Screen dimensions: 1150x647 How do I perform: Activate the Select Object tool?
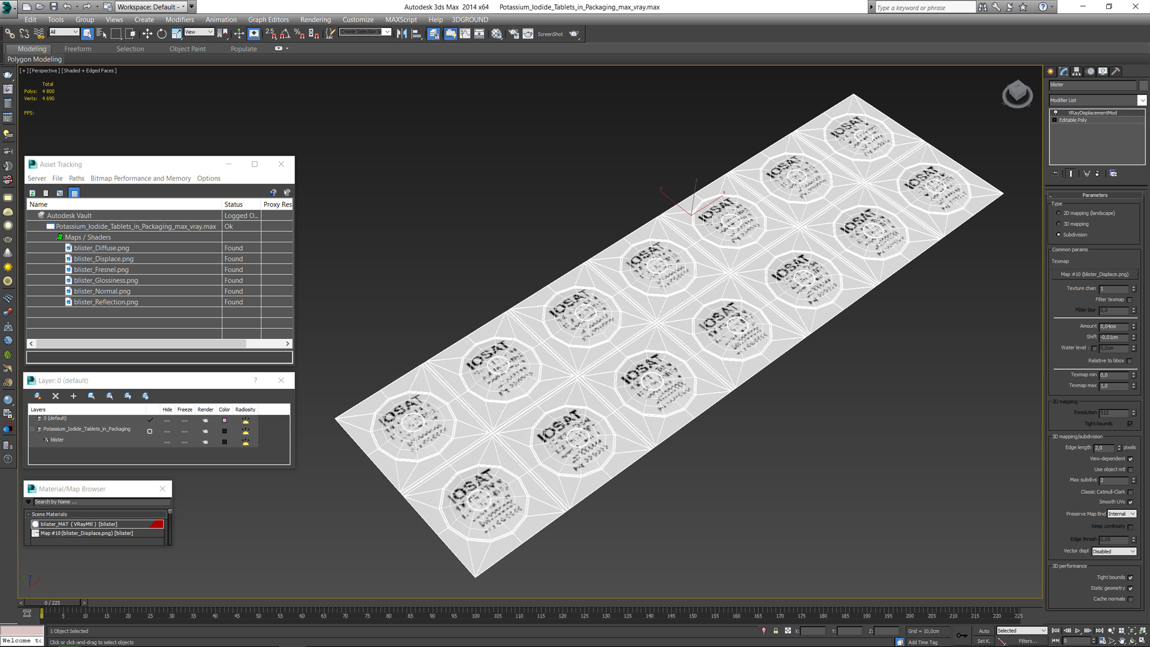pos(87,34)
